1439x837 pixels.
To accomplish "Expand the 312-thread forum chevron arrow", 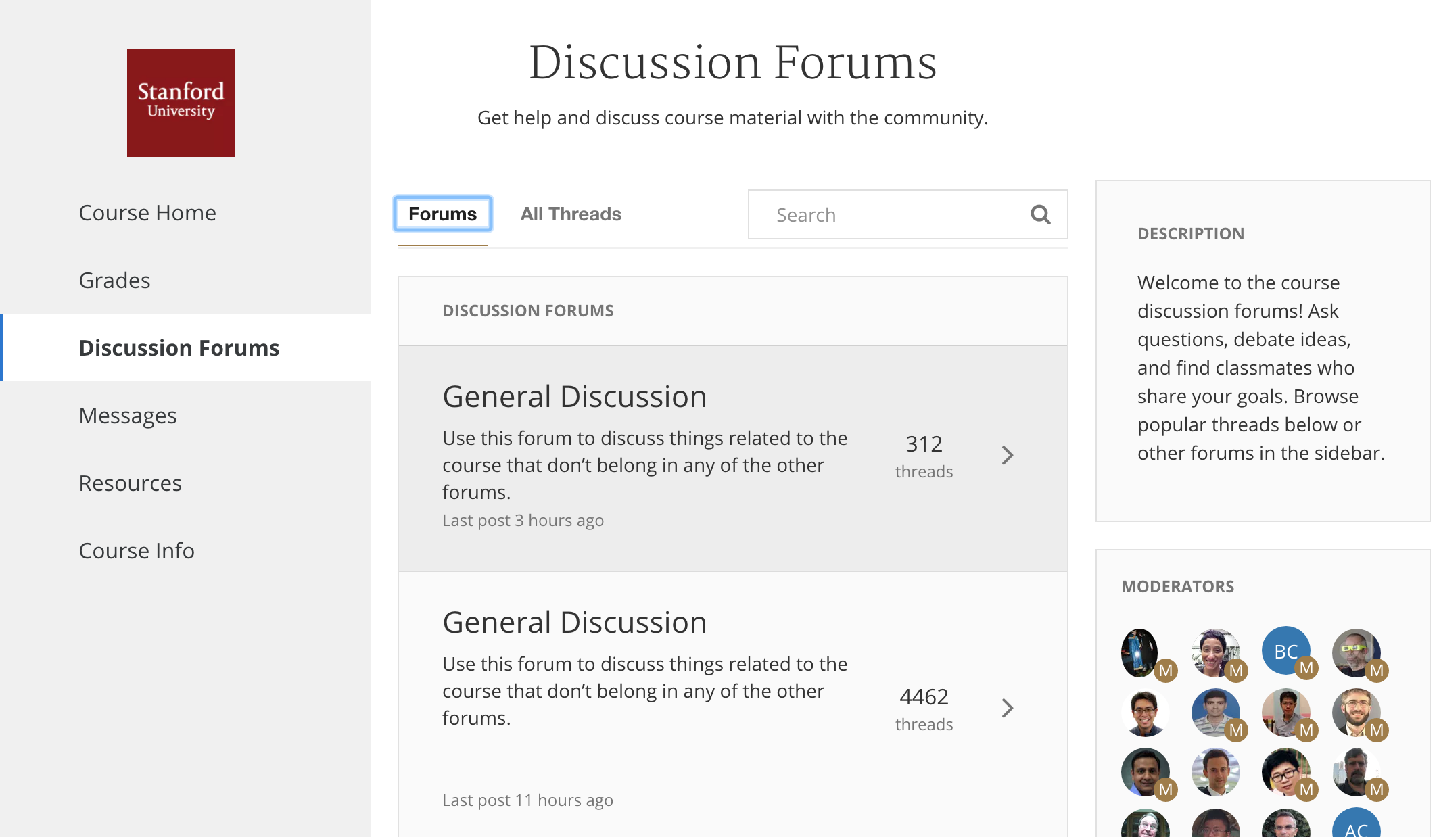I will (x=1008, y=455).
